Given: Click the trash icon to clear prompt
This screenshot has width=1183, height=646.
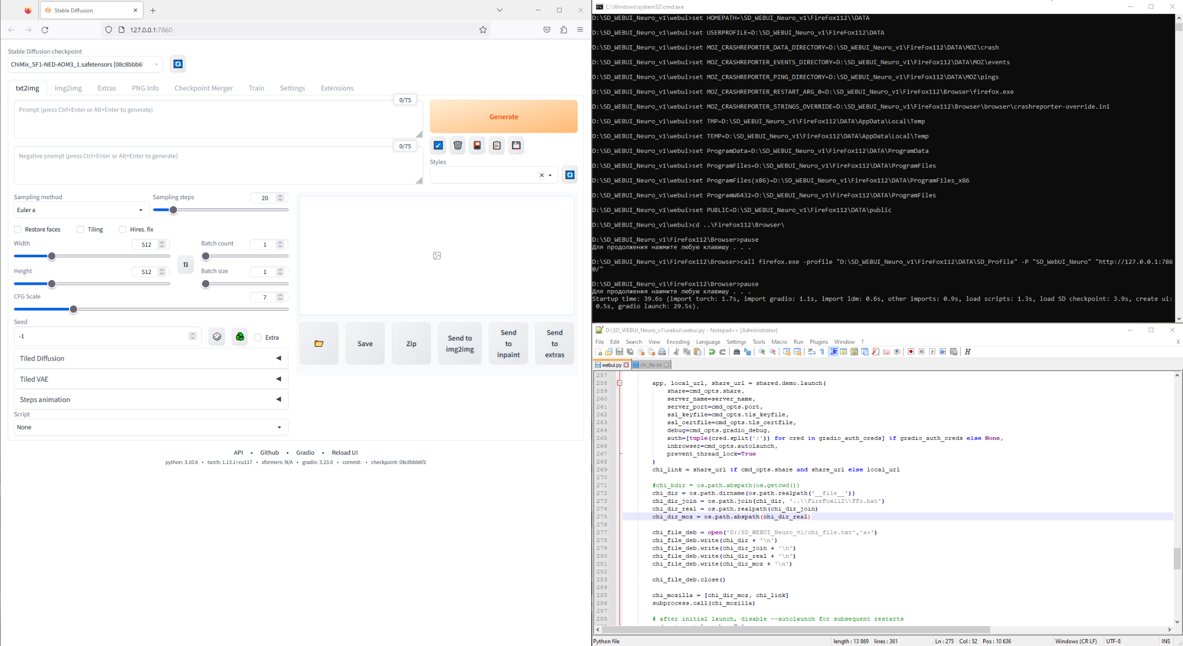Looking at the screenshot, I should tap(458, 145).
